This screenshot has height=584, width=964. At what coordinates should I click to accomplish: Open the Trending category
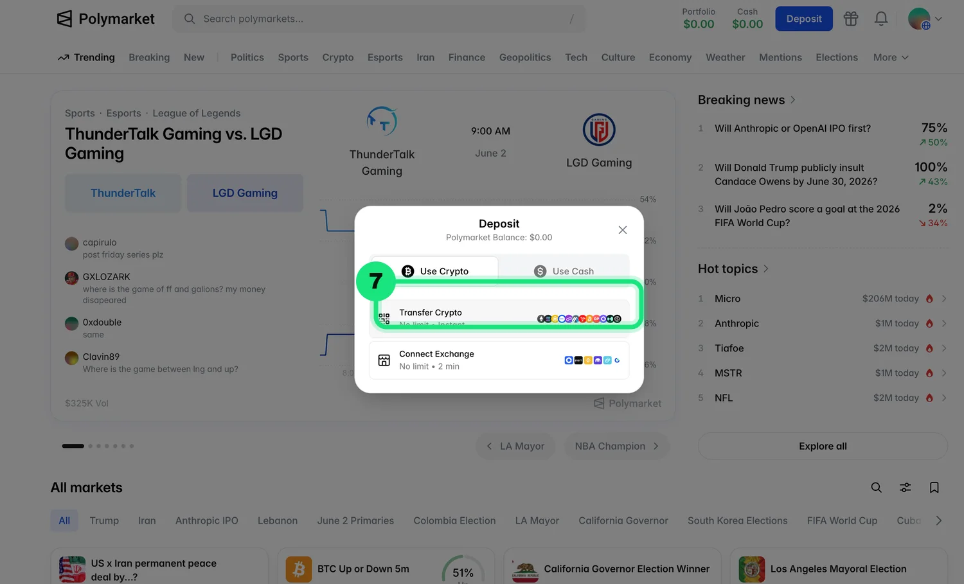click(x=86, y=57)
